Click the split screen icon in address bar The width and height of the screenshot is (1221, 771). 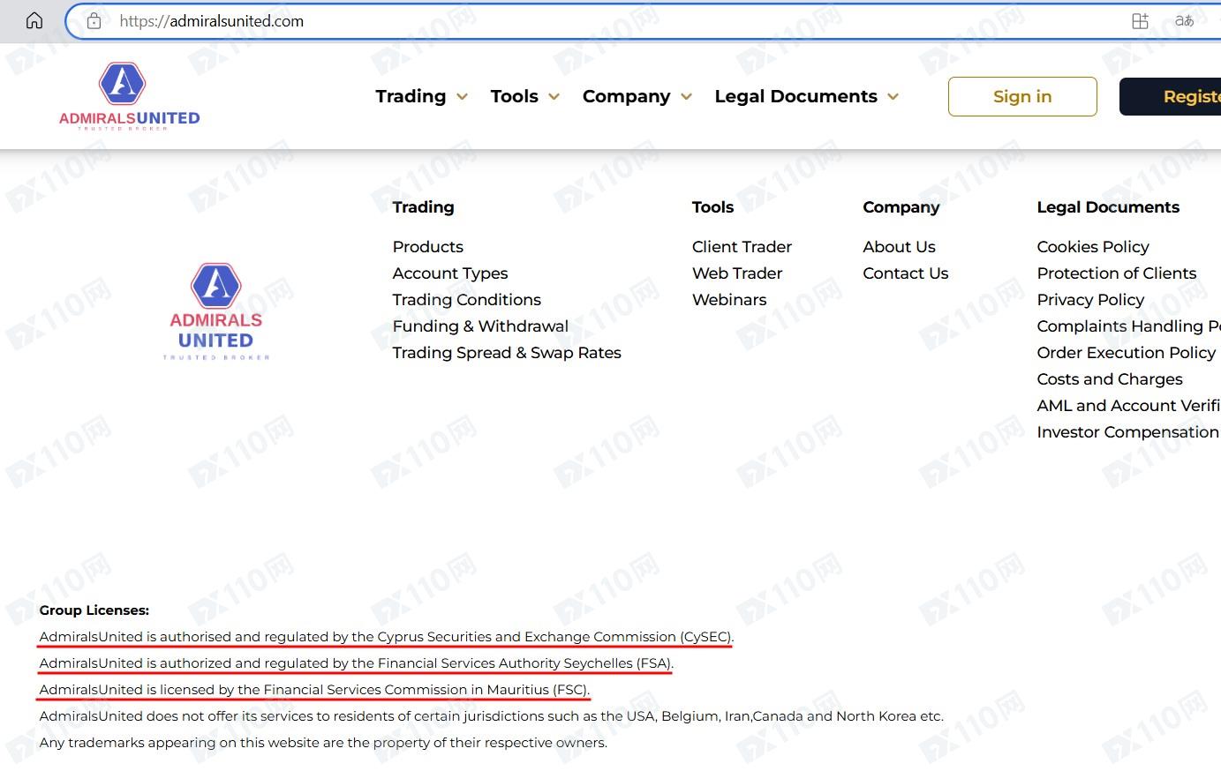(1140, 21)
